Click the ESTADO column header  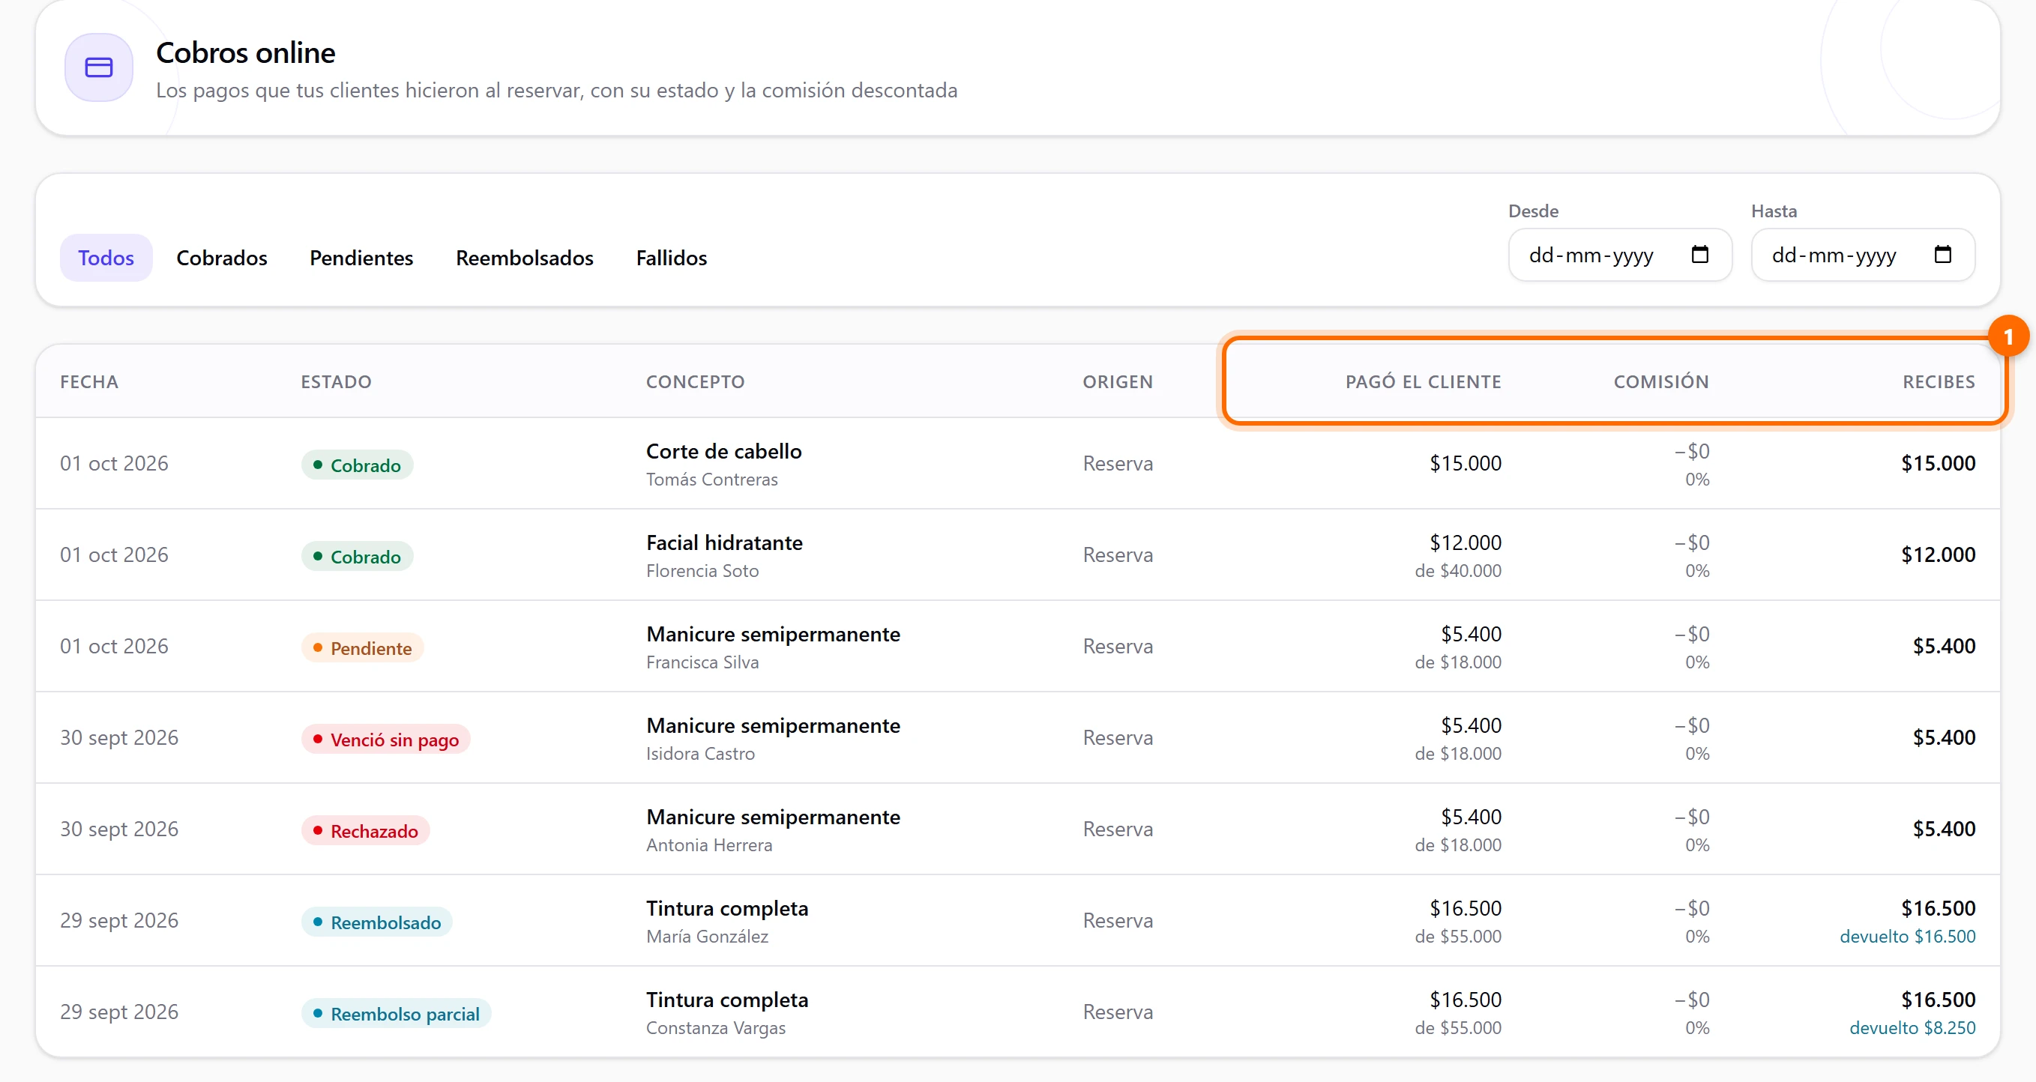(x=336, y=381)
